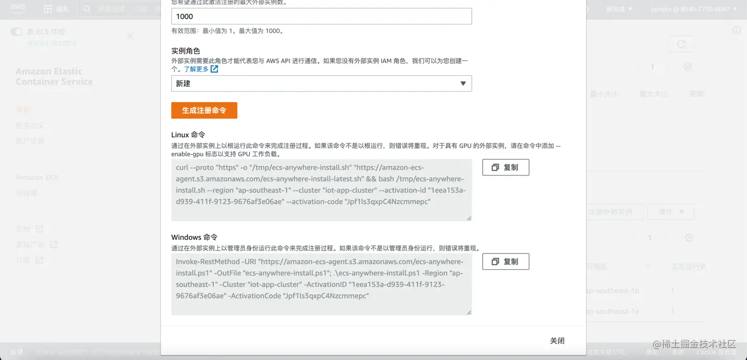Click the 实例角色 label
Screen dimensions: 747x360
click(x=185, y=51)
